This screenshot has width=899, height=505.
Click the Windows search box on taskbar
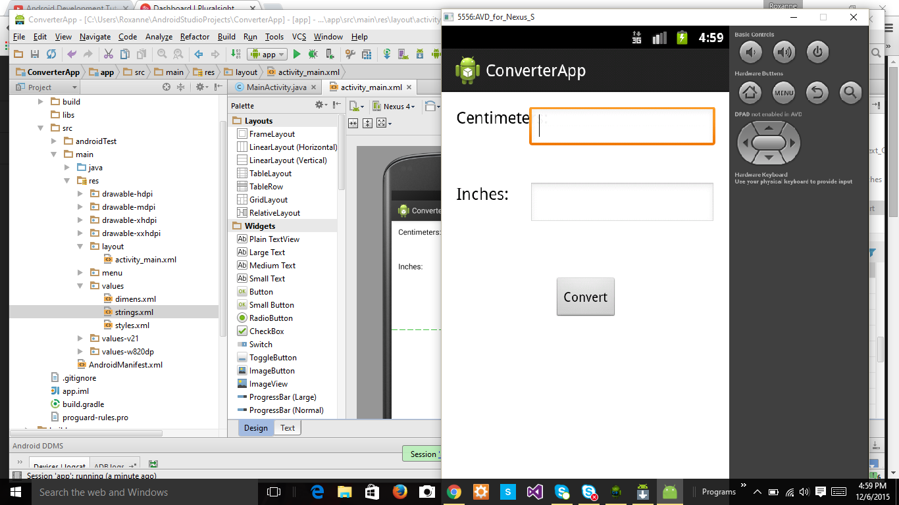tap(145, 492)
